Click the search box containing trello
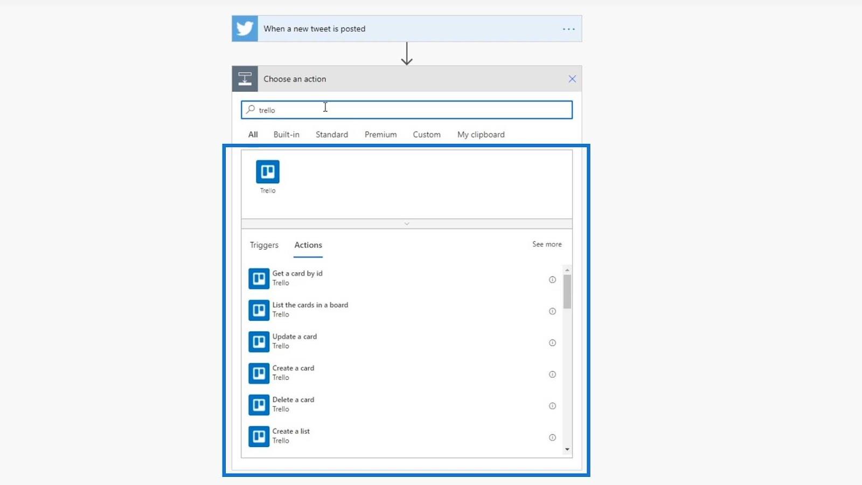 click(407, 110)
